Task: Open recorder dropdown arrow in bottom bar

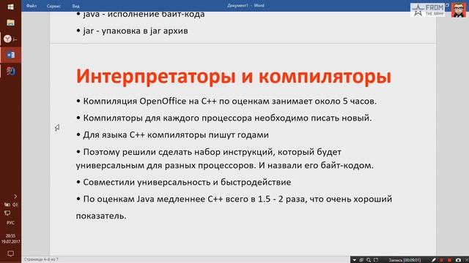Action: click(354, 260)
